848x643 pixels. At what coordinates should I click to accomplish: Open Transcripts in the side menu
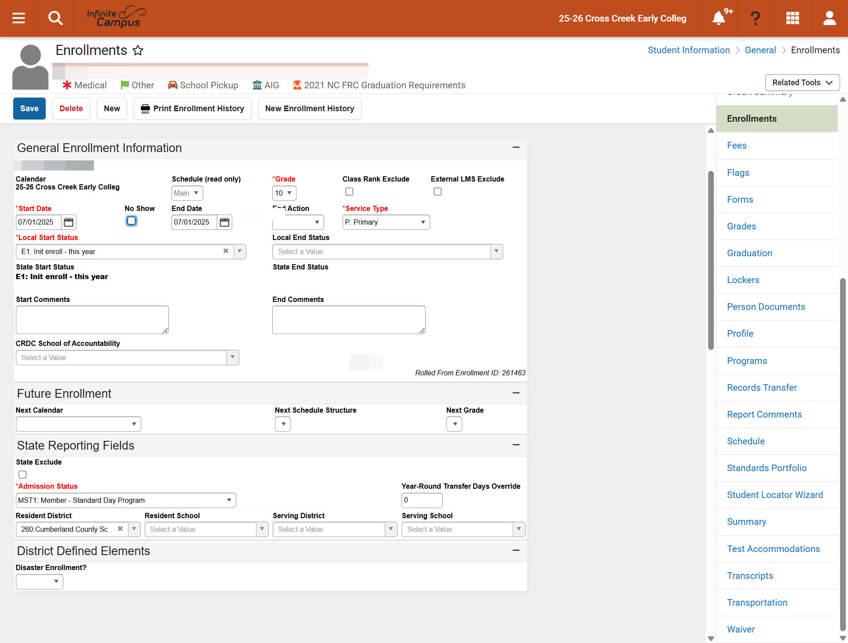750,576
